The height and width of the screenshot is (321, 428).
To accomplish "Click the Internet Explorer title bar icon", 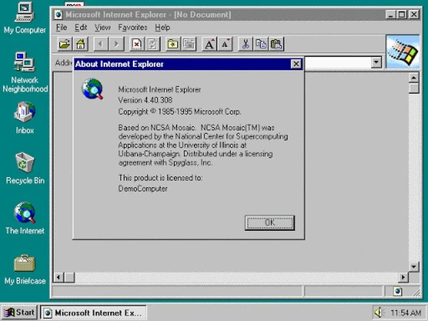I will point(58,14).
